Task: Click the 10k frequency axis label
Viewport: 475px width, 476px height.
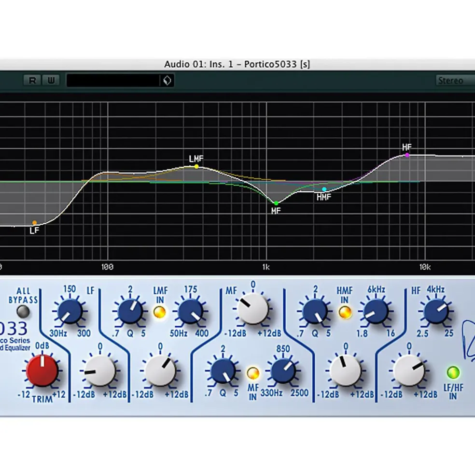Action: coord(425,267)
